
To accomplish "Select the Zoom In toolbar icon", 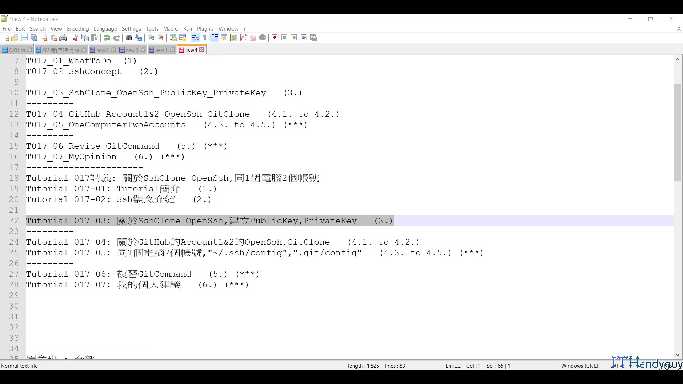I will (151, 38).
